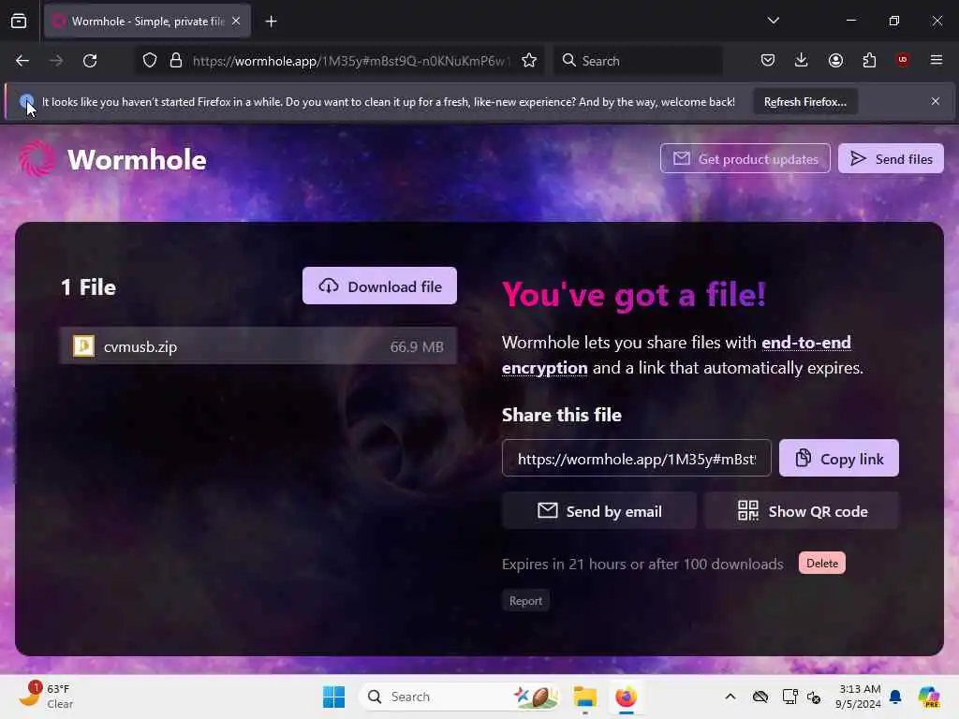This screenshot has width=959, height=719.
Task: Go forward one page
Action: 56,61
